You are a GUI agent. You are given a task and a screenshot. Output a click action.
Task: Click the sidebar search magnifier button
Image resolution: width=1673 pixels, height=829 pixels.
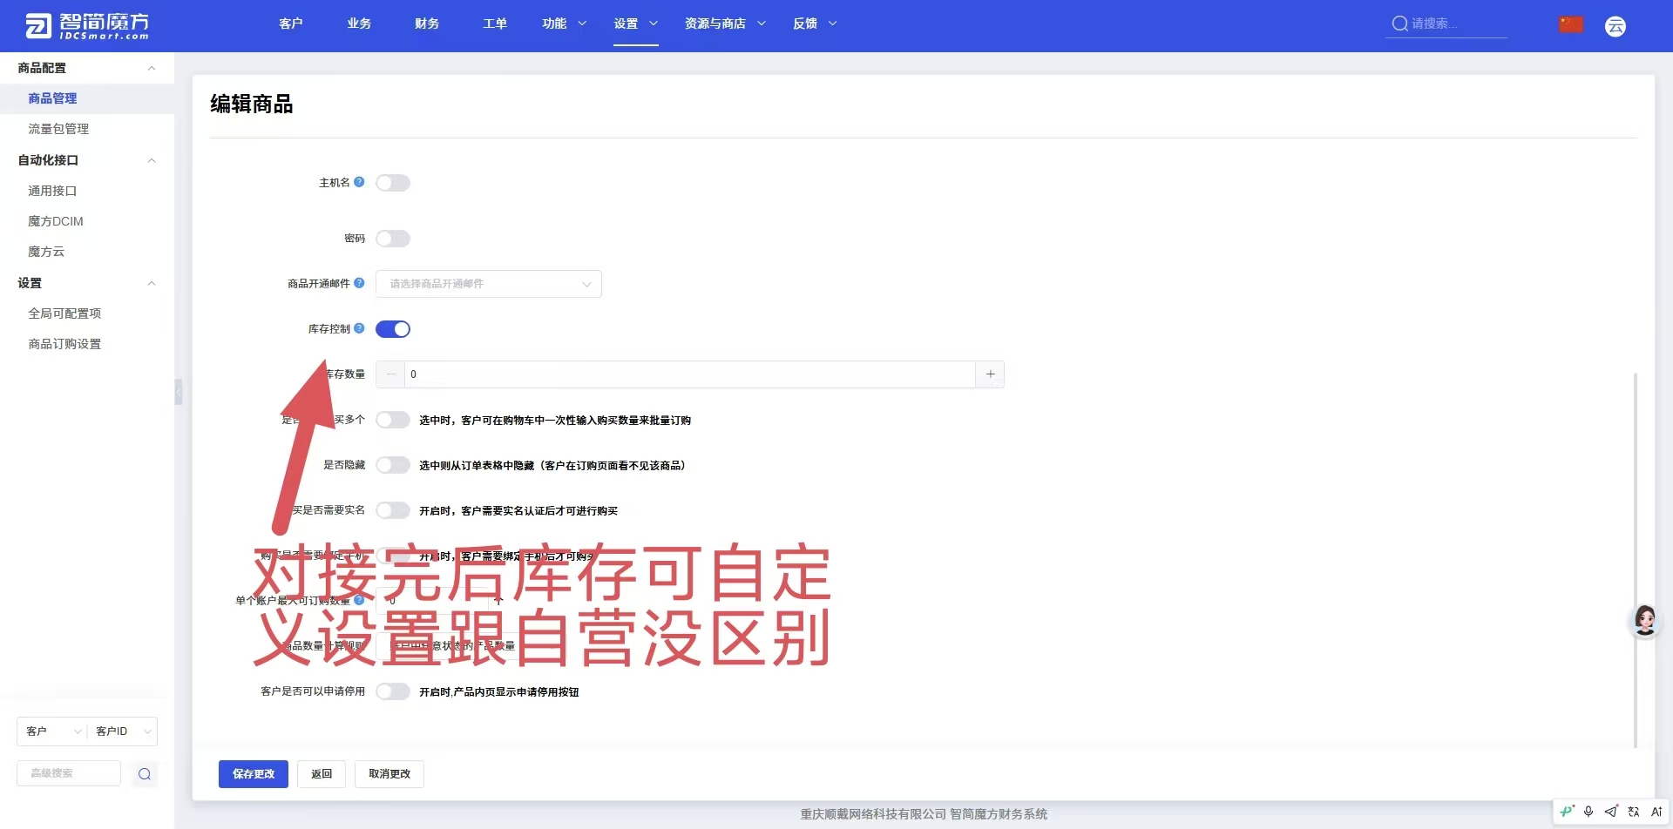145,773
